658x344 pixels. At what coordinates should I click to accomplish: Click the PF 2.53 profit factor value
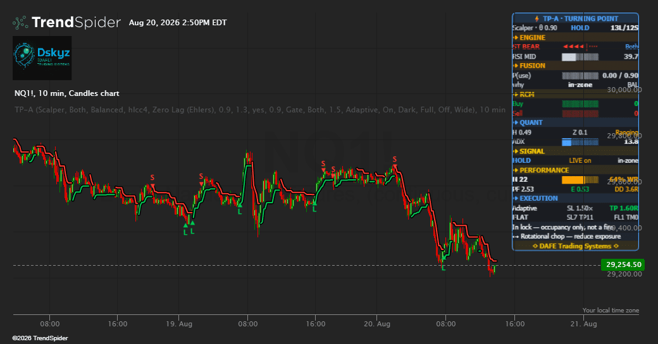click(523, 189)
